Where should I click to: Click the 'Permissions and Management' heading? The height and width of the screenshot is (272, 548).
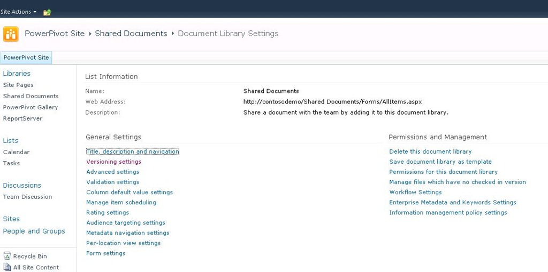(x=438, y=137)
